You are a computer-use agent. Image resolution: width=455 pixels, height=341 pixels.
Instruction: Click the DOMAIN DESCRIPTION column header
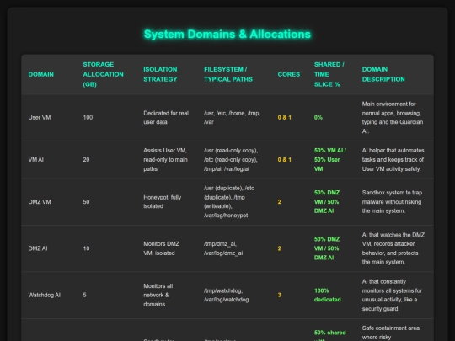click(383, 74)
